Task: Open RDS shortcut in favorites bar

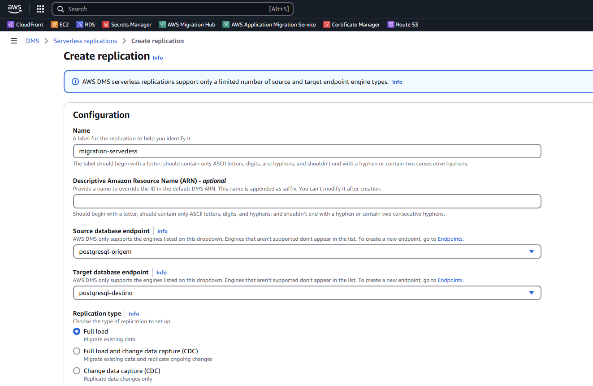Action: [x=86, y=25]
